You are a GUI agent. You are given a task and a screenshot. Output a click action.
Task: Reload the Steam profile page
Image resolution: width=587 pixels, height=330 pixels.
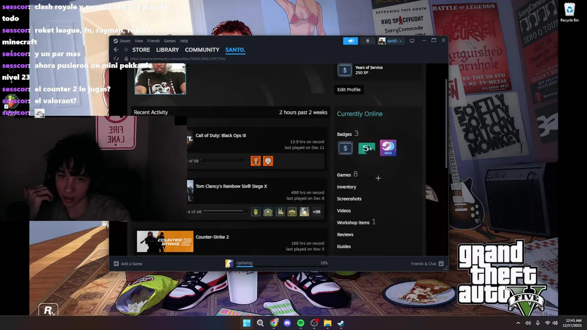(116, 59)
